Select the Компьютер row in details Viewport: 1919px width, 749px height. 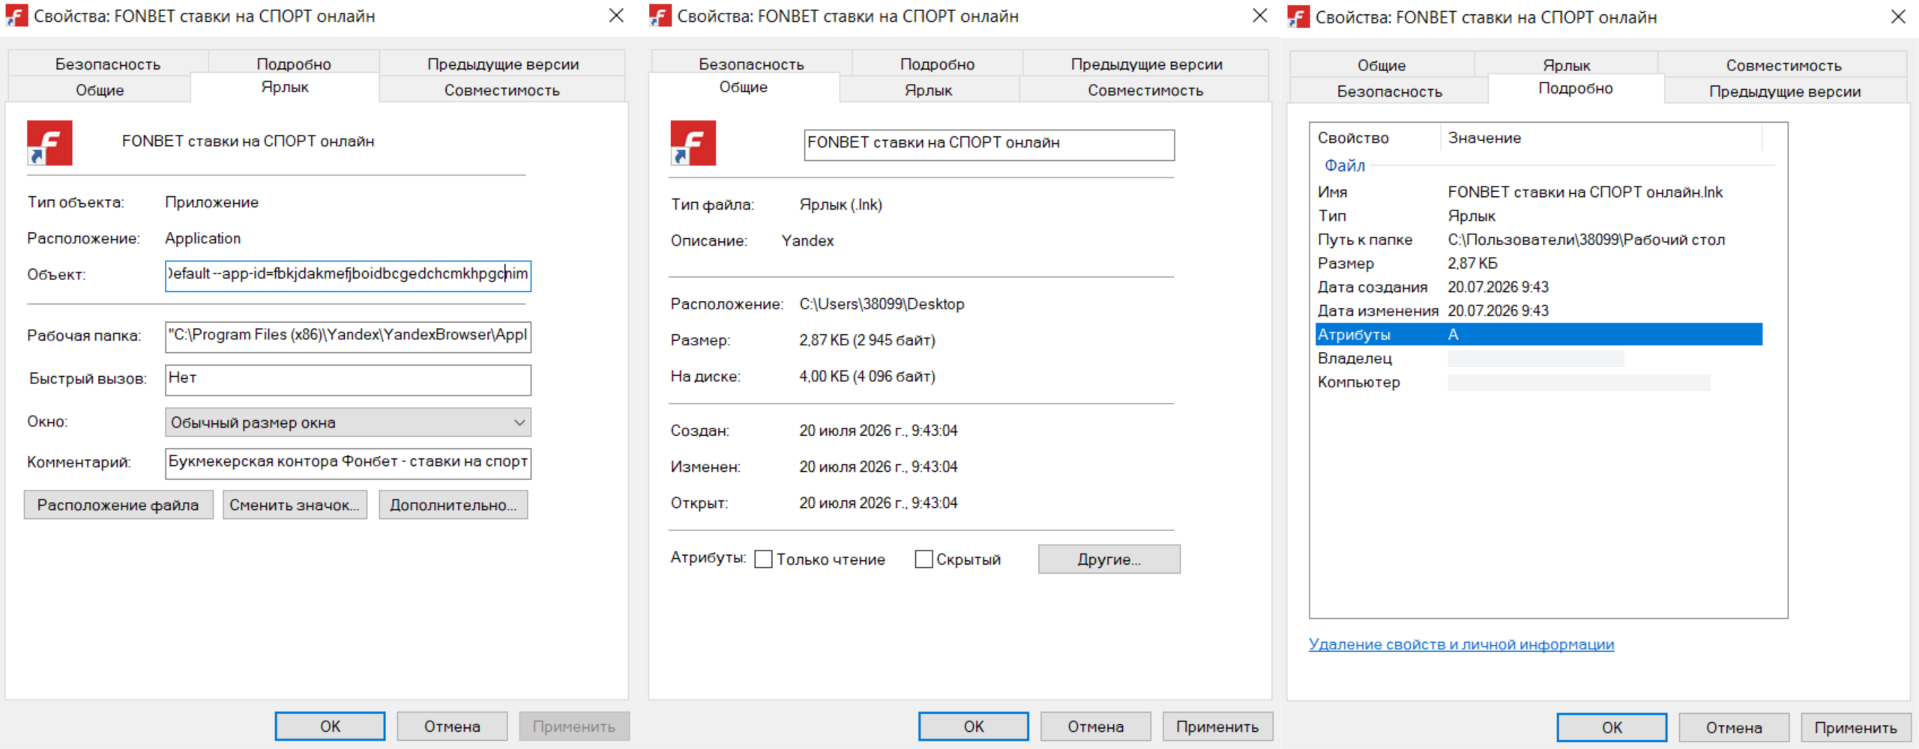click(1539, 382)
